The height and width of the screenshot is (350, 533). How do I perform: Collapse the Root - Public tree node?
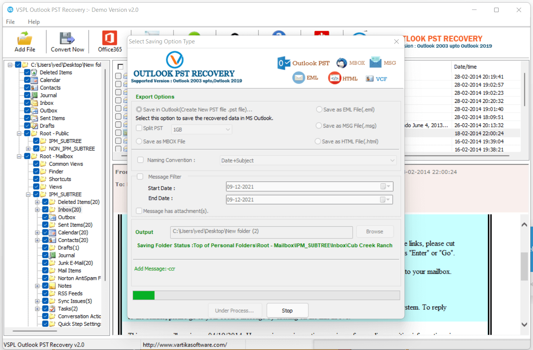19,133
